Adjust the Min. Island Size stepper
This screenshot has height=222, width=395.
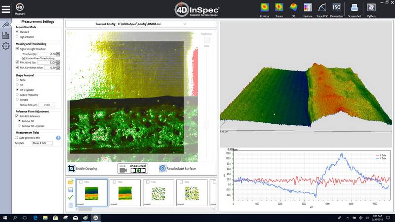point(58,62)
